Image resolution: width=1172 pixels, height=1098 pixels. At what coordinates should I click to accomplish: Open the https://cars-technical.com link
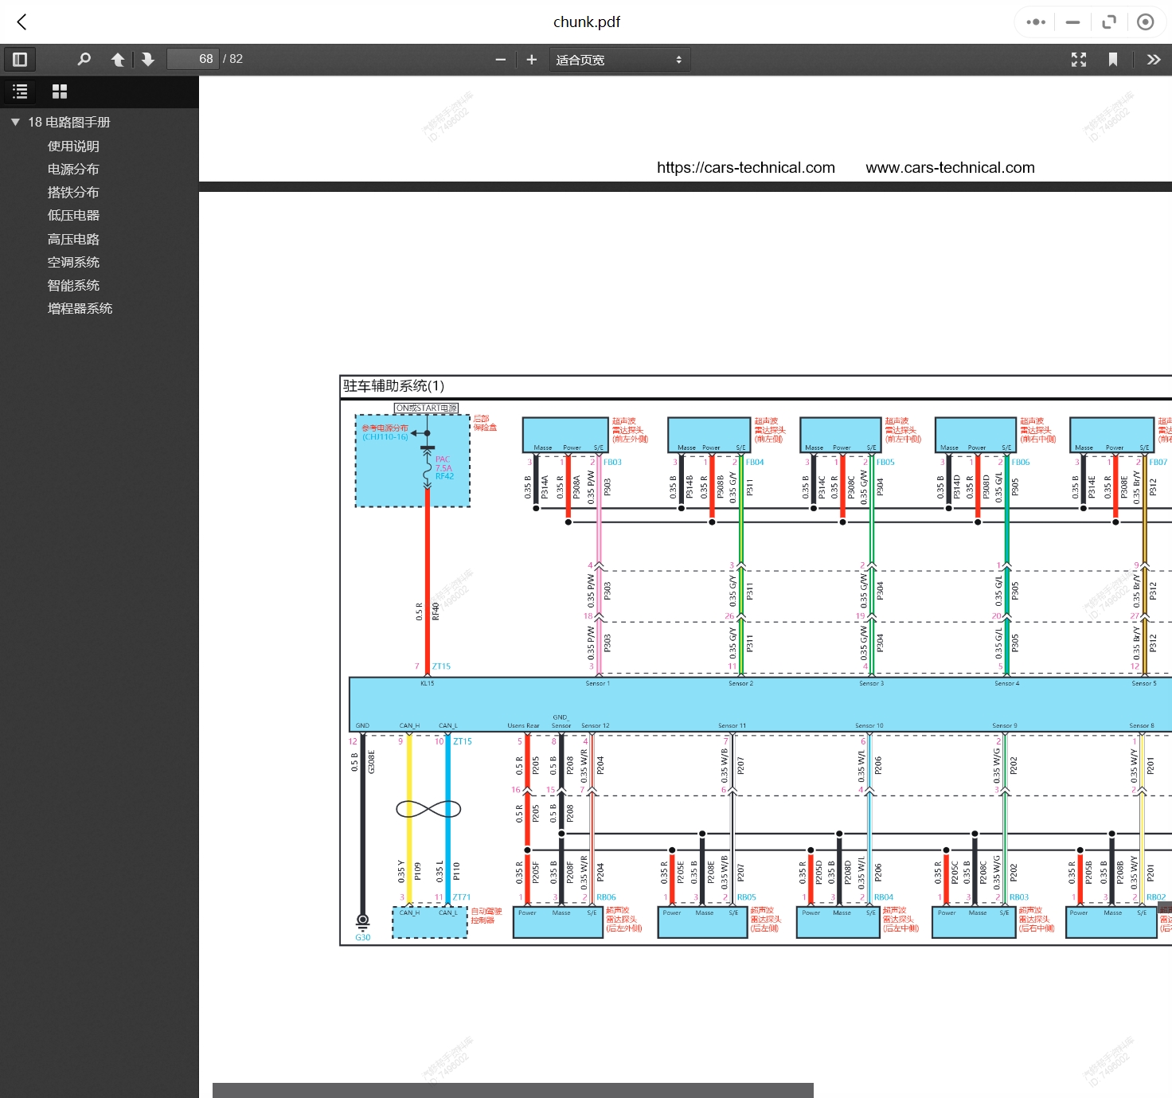click(x=745, y=167)
